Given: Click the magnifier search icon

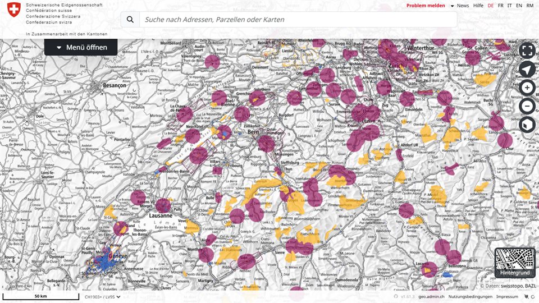Looking at the screenshot, I should tap(130, 20).
